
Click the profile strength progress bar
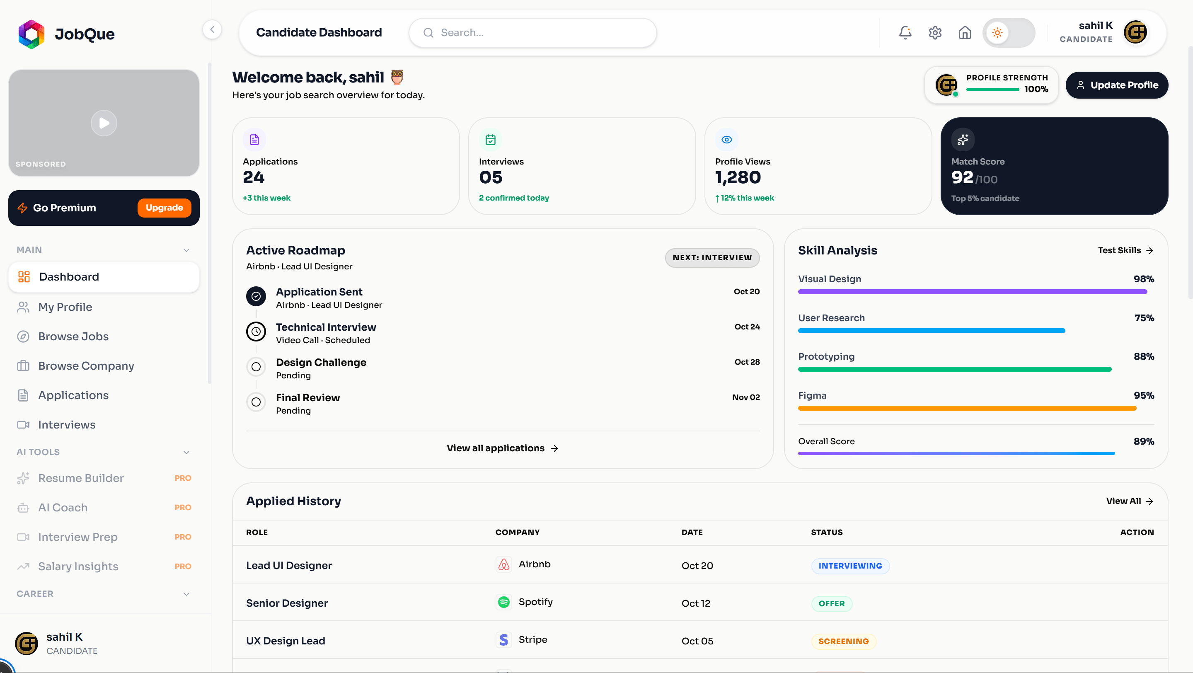pos(993,90)
